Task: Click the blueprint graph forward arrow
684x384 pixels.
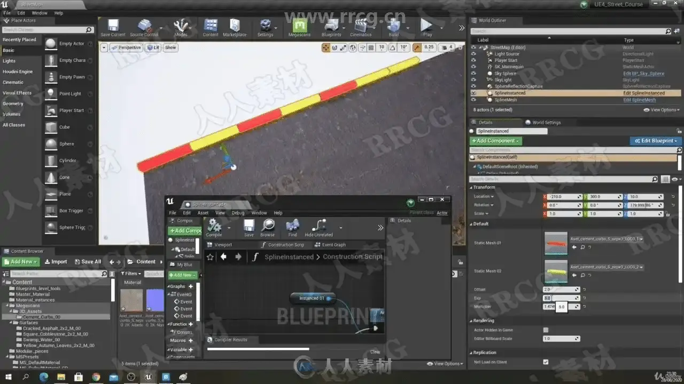Action: 238,257
